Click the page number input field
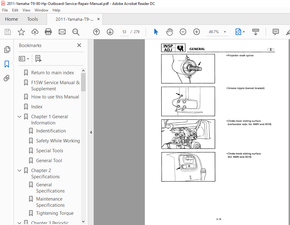 [x=124, y=32]
